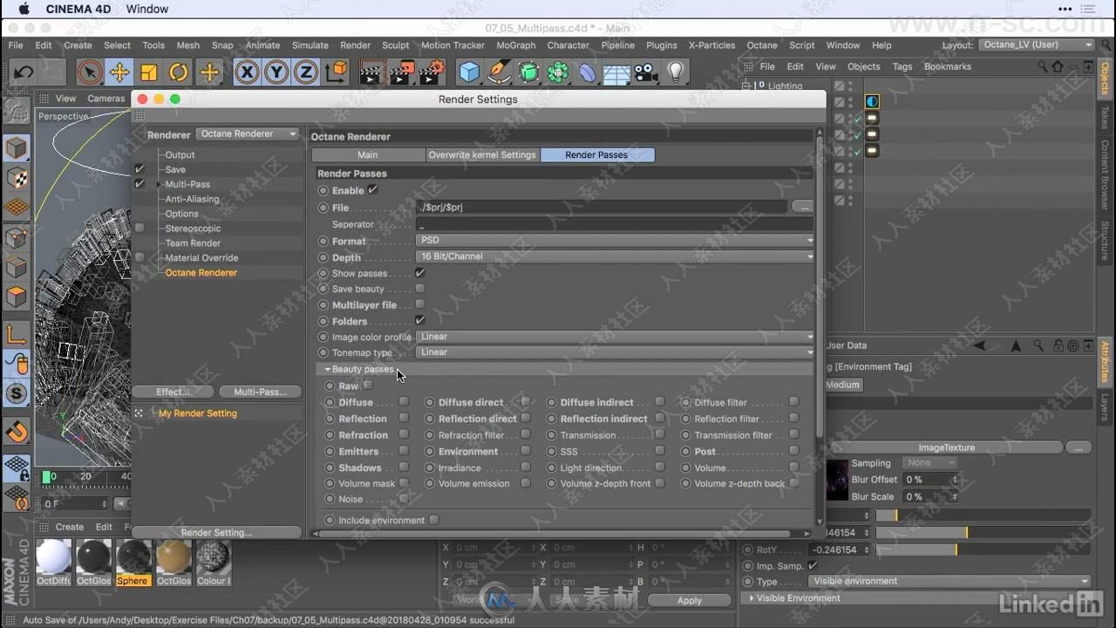
Task: Add a Floor environment object
Action: point(616,73)
